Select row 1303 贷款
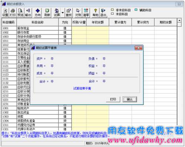Viewport: 185px width, 147px height. pyautogui.click(x=90, y=117)
